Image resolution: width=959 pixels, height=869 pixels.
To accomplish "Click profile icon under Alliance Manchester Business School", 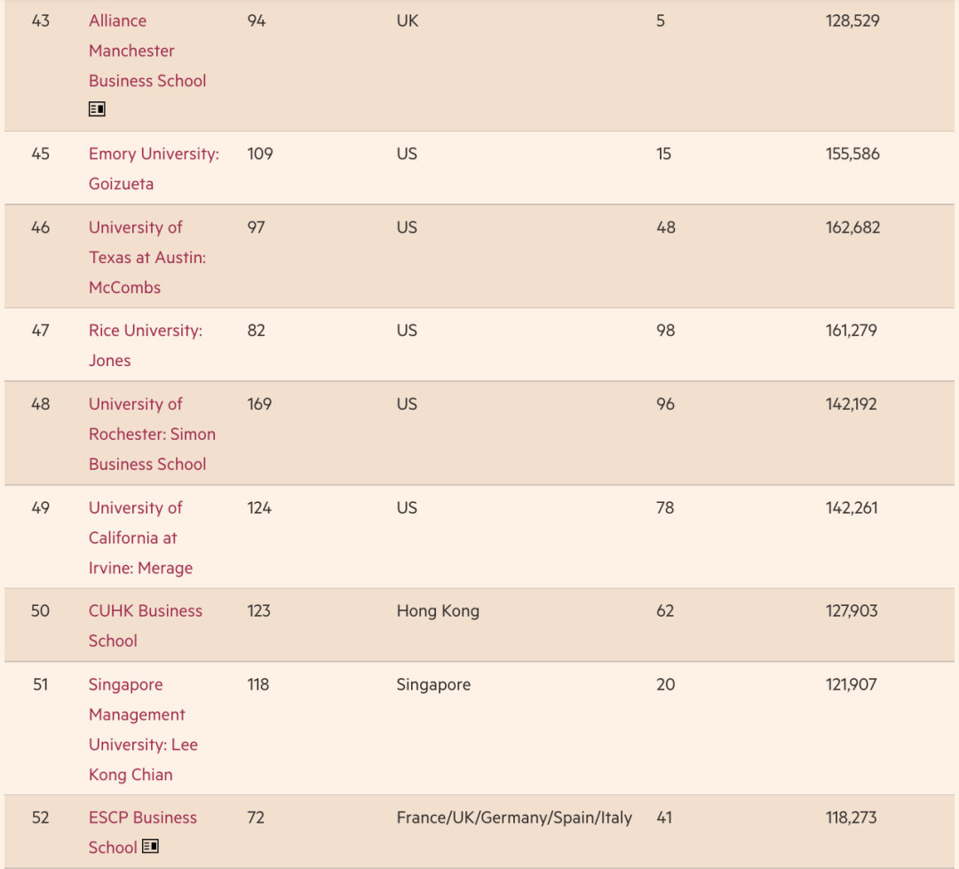I will pyautogui.click(x=97, y=109).
